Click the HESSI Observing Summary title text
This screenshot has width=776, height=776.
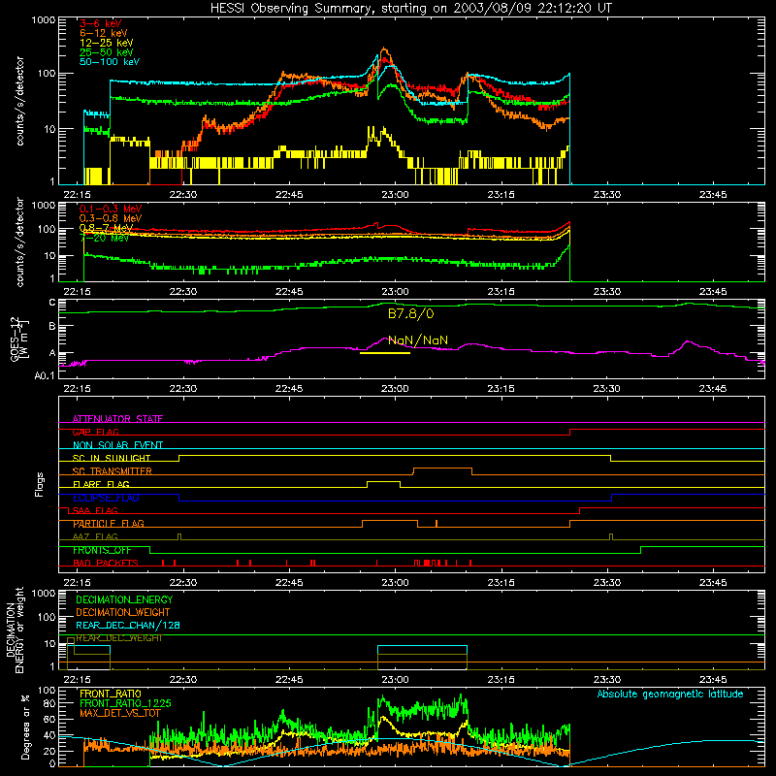[x=410, y=9]
